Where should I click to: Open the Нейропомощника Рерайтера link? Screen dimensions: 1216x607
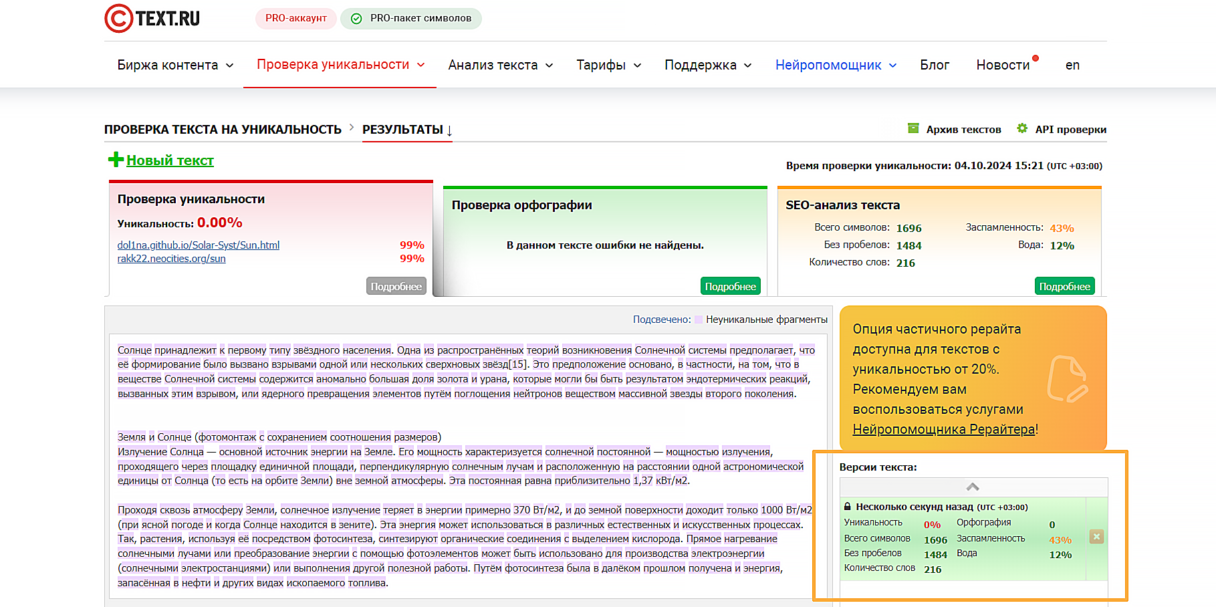click(x=944, y=429)
